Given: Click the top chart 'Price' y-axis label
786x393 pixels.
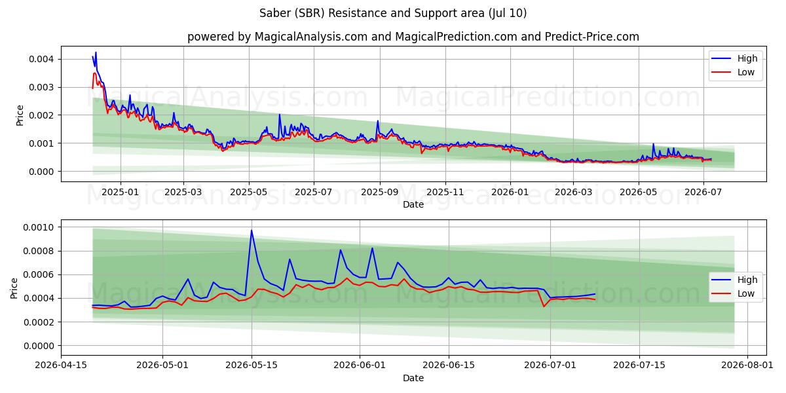Looking at the screenshot, I should click(20, 115).
